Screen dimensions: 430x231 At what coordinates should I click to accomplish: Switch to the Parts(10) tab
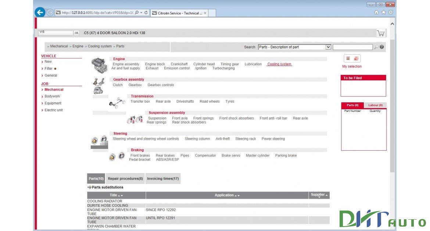point(96,179)
